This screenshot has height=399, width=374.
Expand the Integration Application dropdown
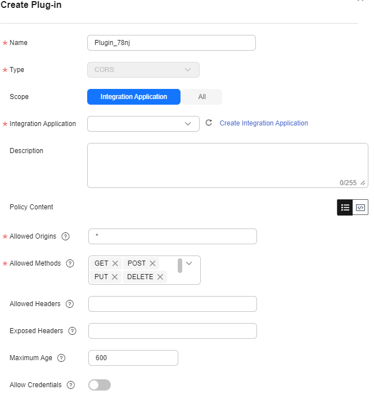(x=143, y=124)
